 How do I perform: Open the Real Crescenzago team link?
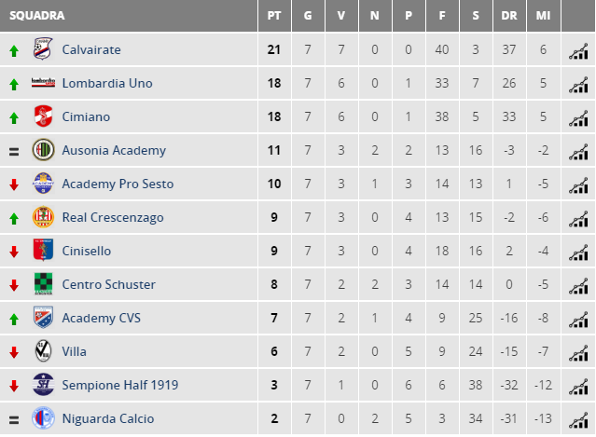[x=113, y=217]
